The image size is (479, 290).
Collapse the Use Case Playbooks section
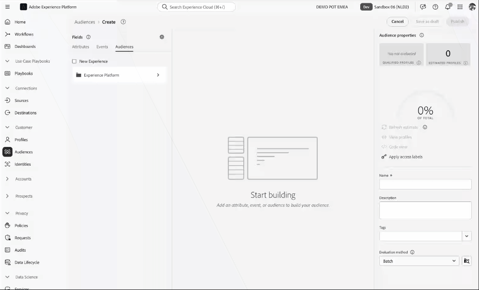[7, 61]
